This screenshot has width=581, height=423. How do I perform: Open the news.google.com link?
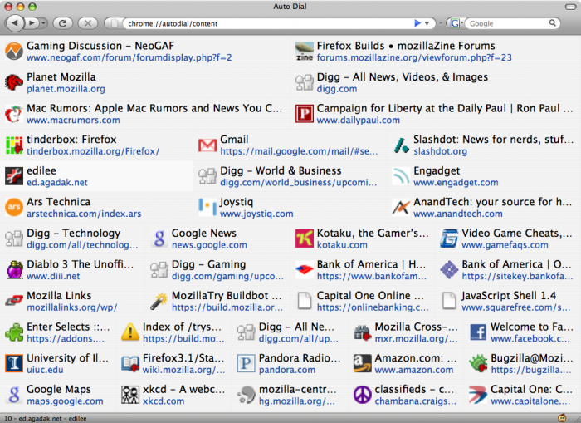click(209, 244)
